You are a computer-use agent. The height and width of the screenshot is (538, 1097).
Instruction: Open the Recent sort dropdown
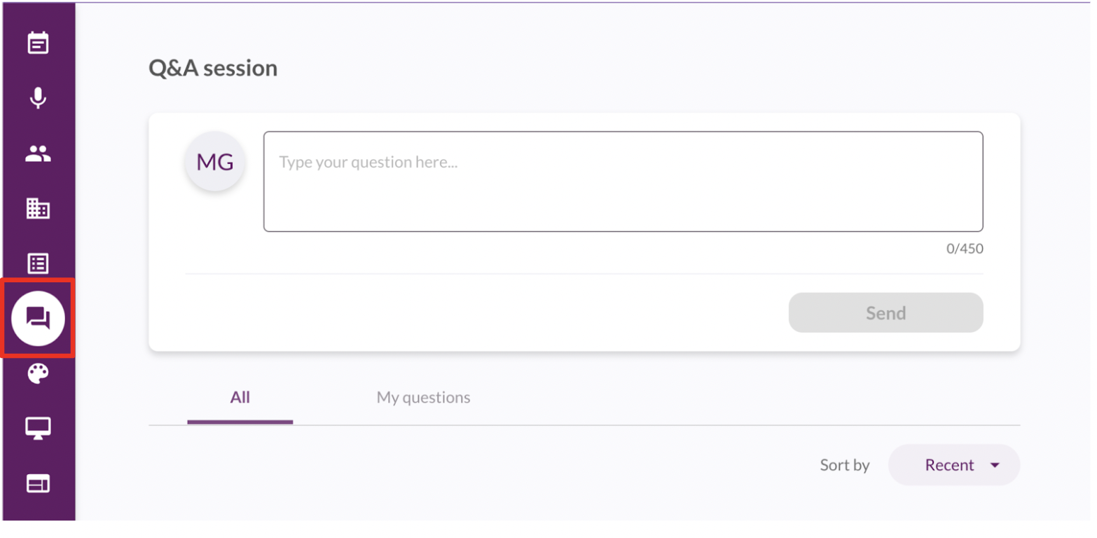[x=953, y=465]
